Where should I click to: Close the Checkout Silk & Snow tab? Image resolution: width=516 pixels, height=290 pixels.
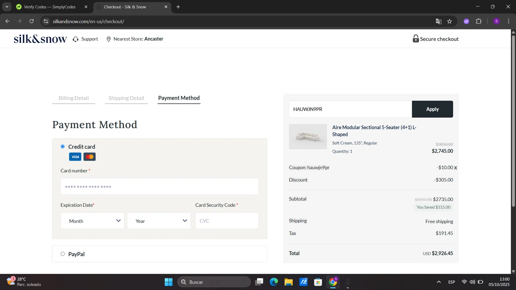tap(166, 7)
